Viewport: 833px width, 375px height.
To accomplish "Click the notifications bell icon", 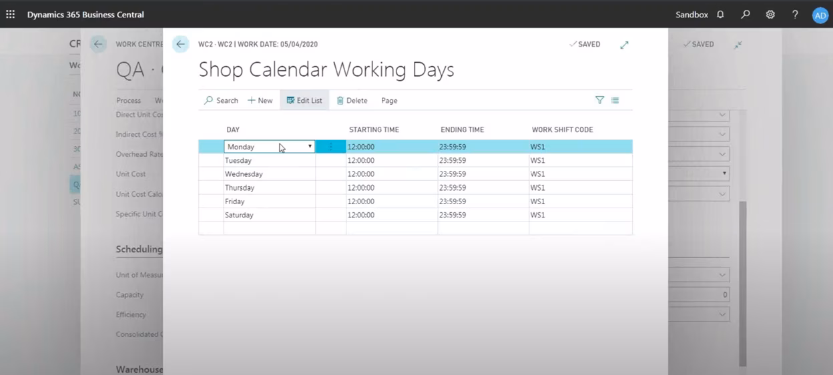I will pos(720,14).
